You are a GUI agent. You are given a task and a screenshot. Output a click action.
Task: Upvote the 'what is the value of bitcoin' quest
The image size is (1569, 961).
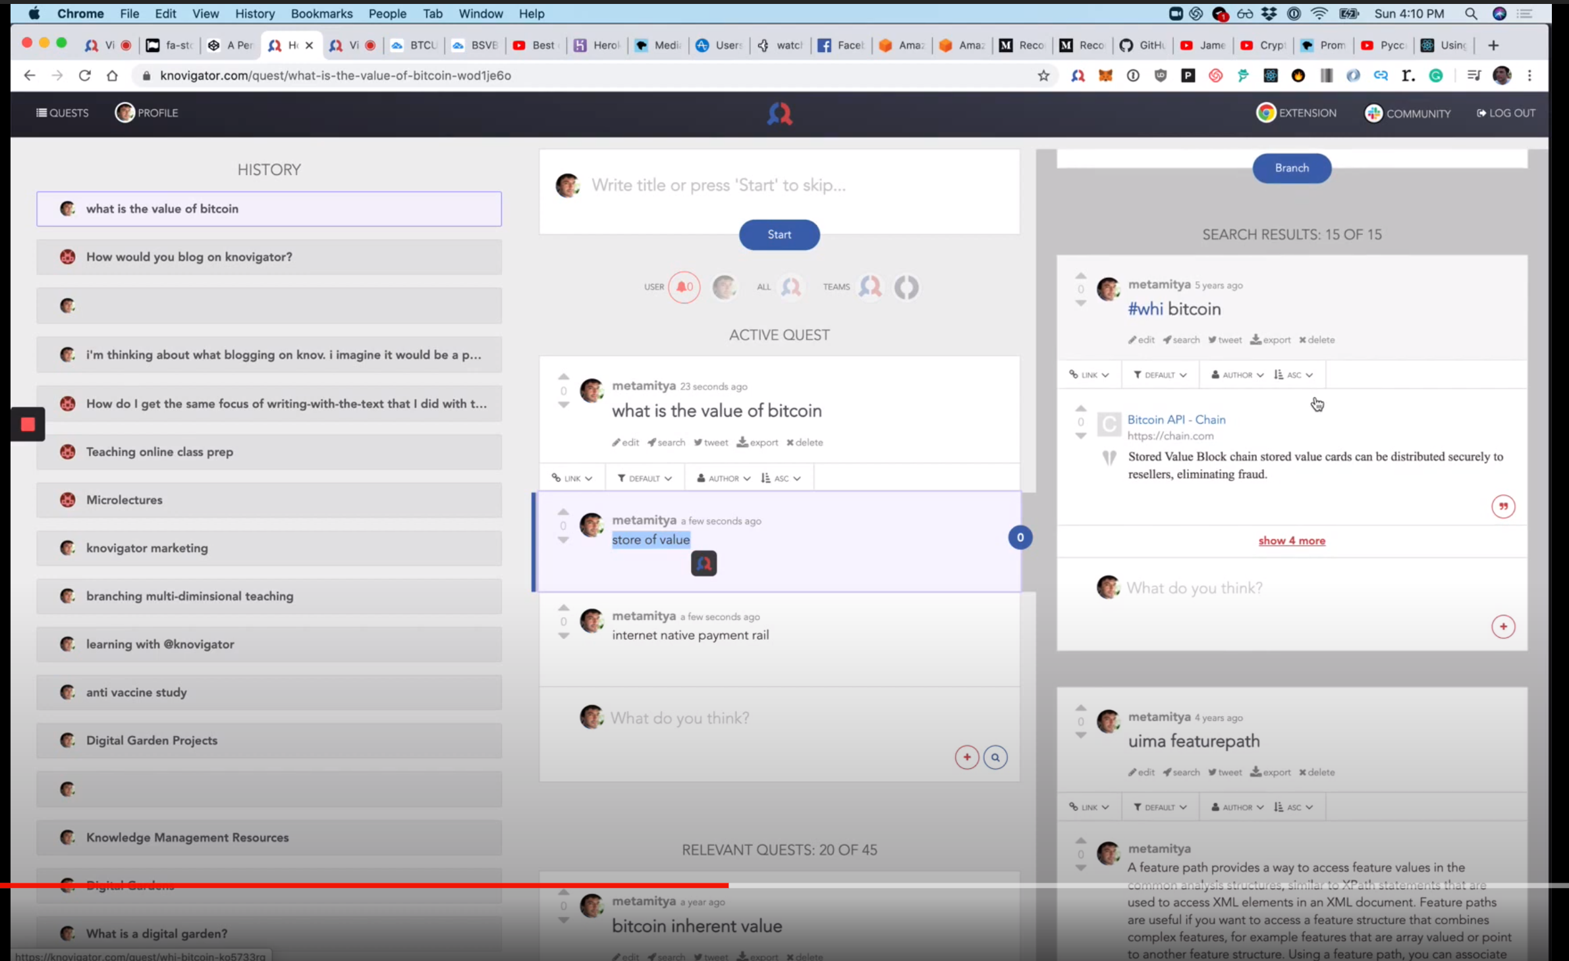tap(563, 377)
